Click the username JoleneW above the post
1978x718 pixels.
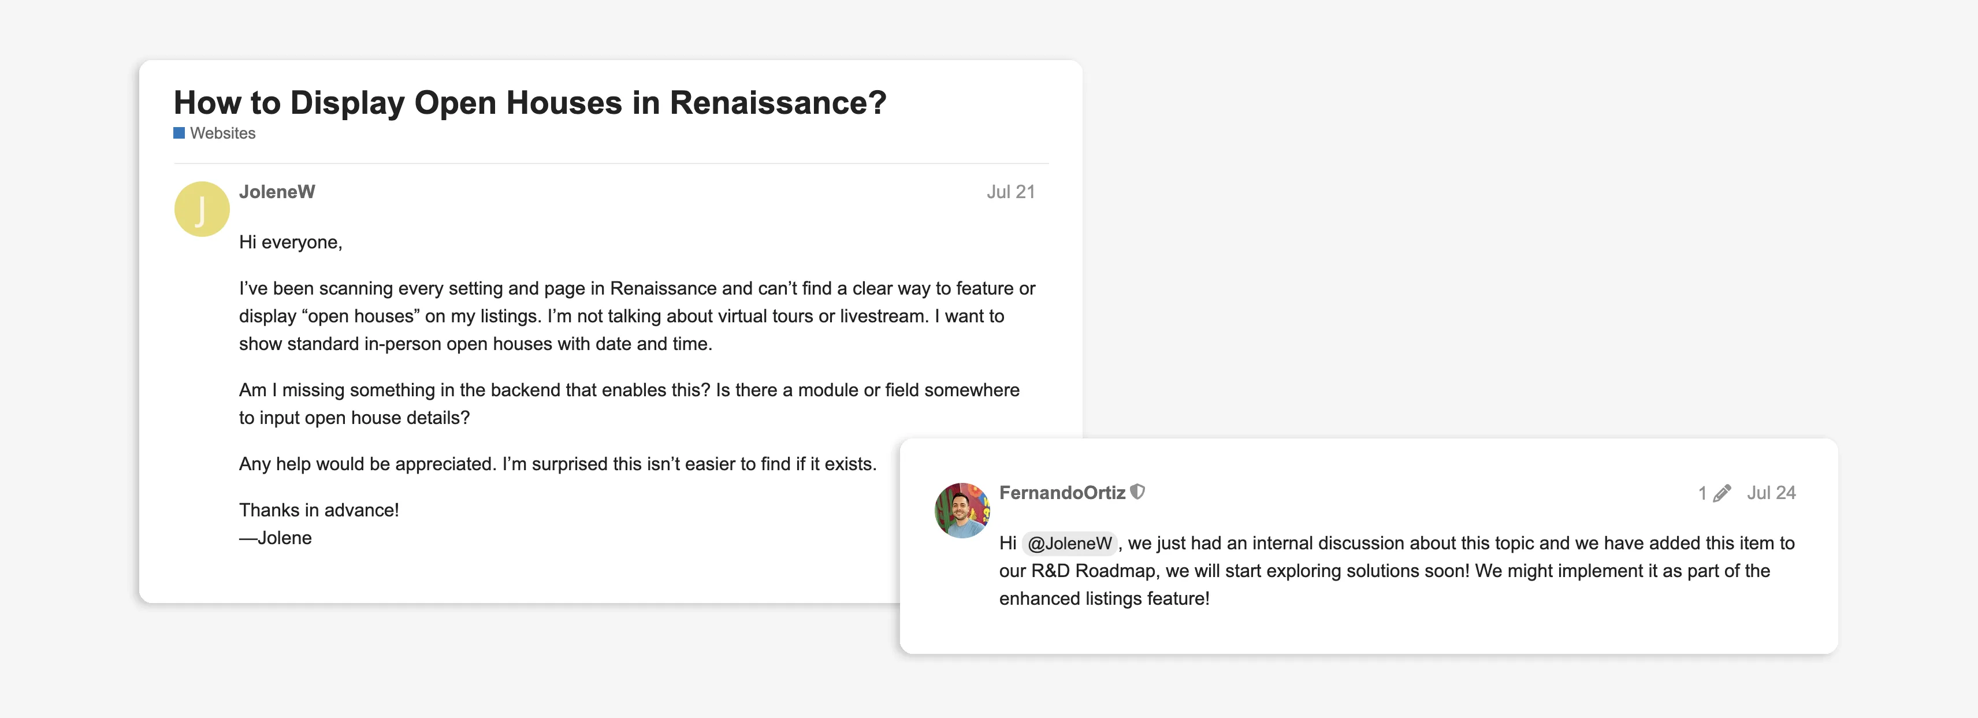pyautogui.click(x=277, y=192)
